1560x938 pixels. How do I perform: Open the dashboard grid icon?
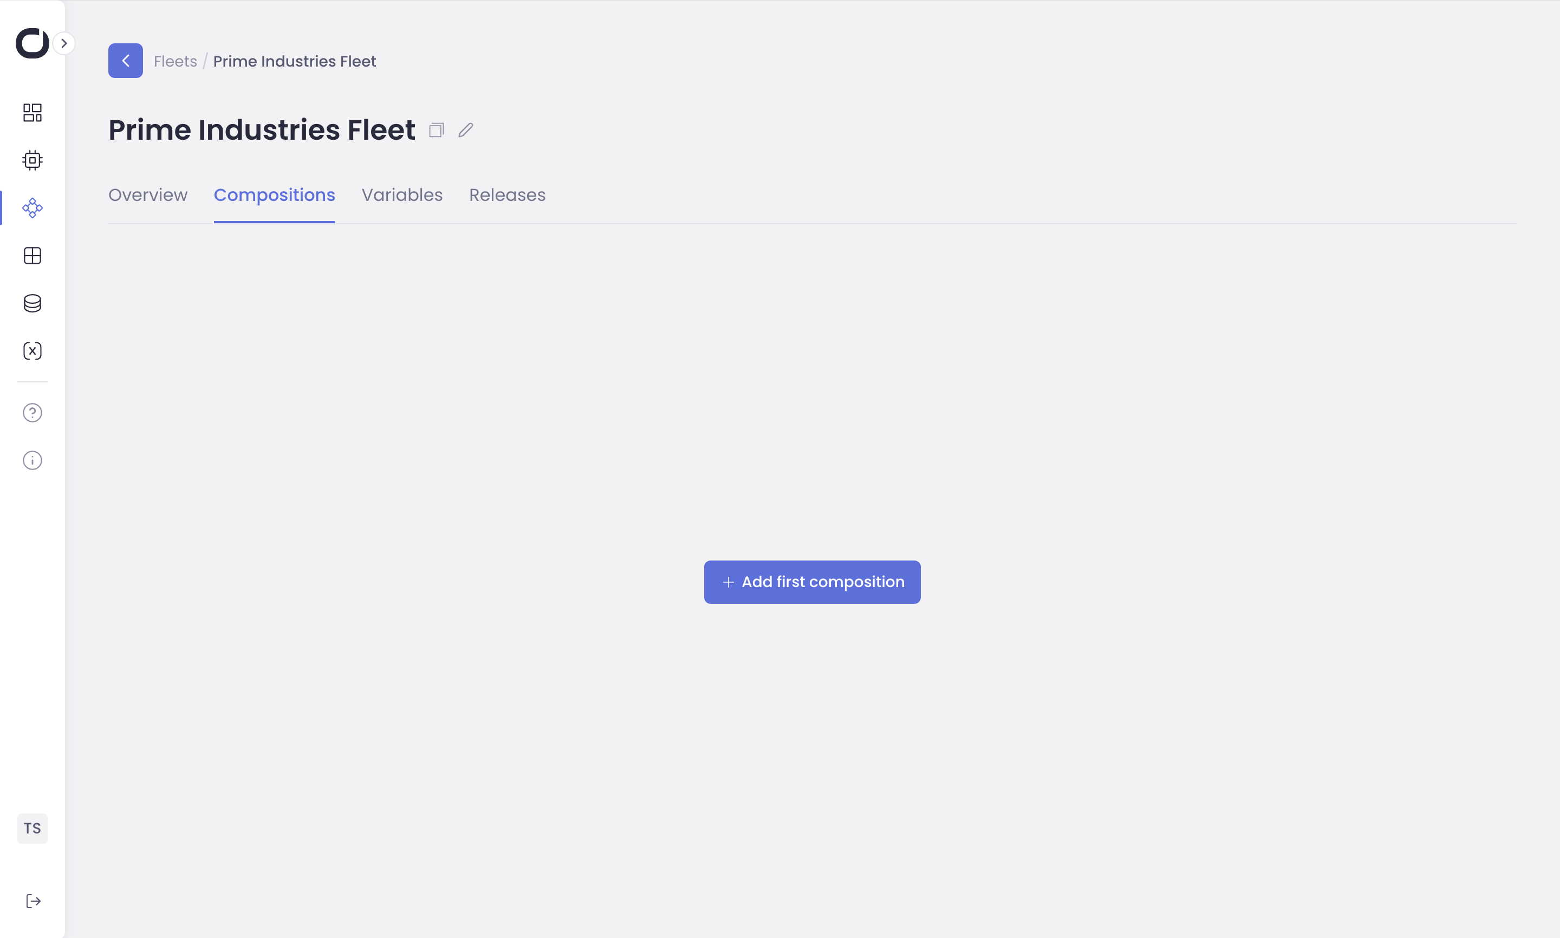(x=32, y=113)
